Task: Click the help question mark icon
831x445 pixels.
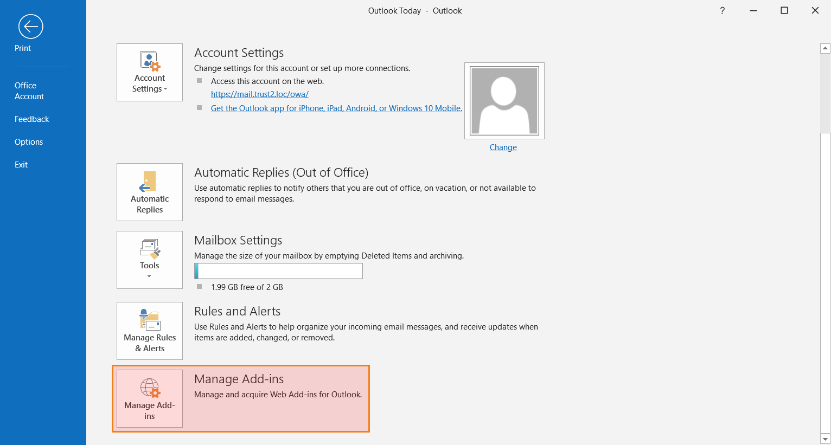Action: pos(722,11)
